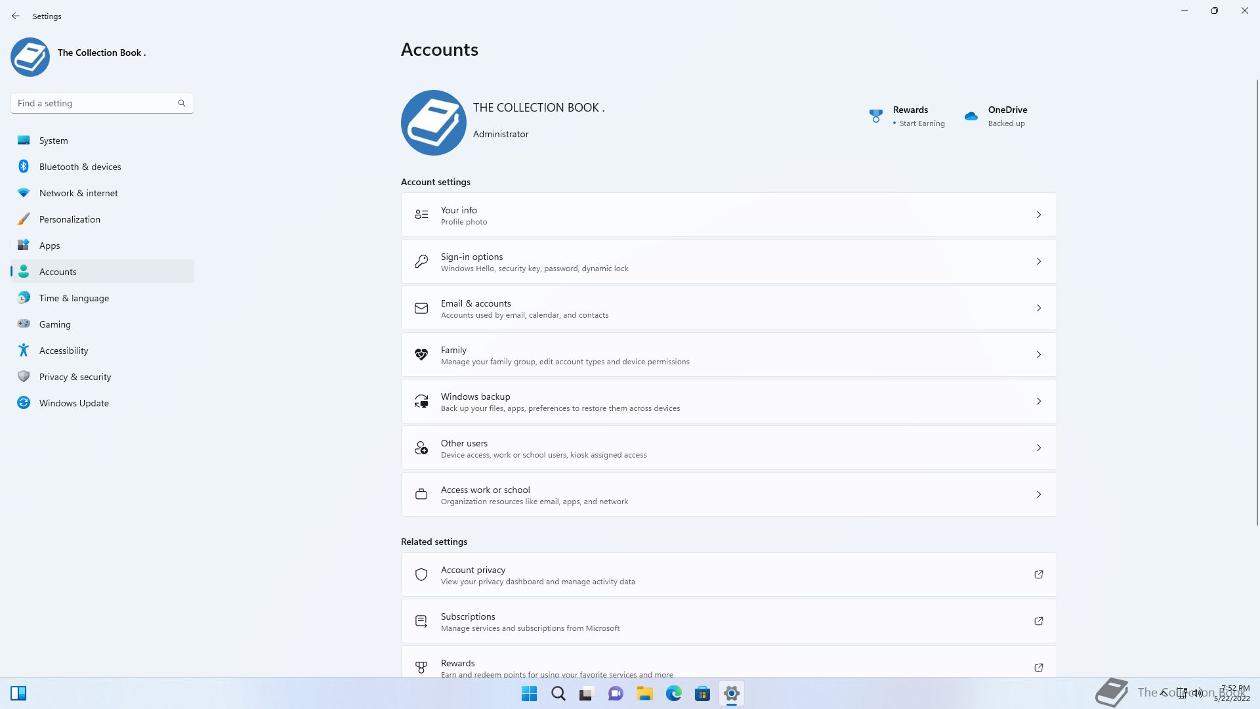
Task: Click the Rewards Start Earning label
Action: (x=921, y=123)
